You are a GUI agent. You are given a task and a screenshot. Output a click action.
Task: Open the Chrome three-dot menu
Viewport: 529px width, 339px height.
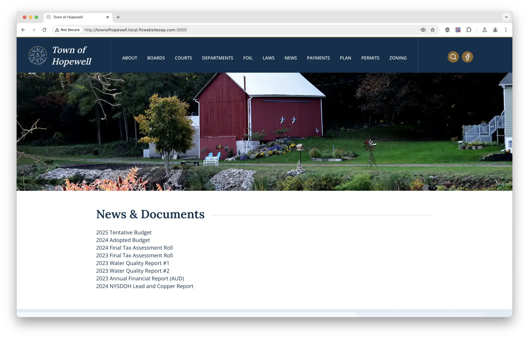[x=506, y=30]
